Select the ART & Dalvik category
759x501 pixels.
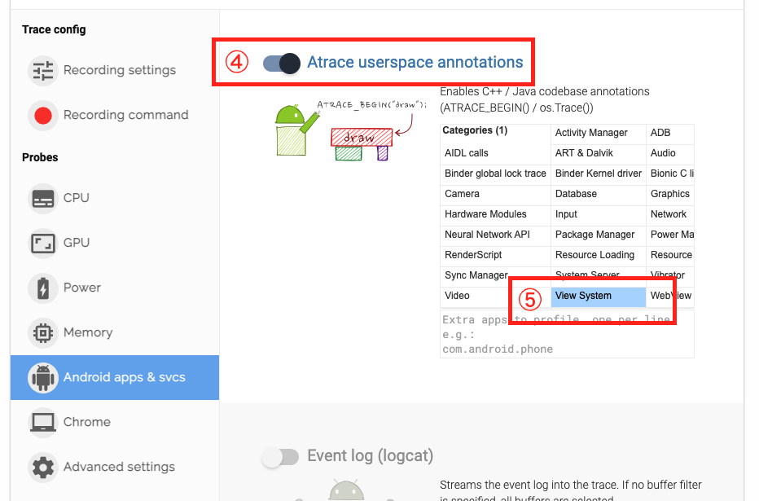point(599,153)
